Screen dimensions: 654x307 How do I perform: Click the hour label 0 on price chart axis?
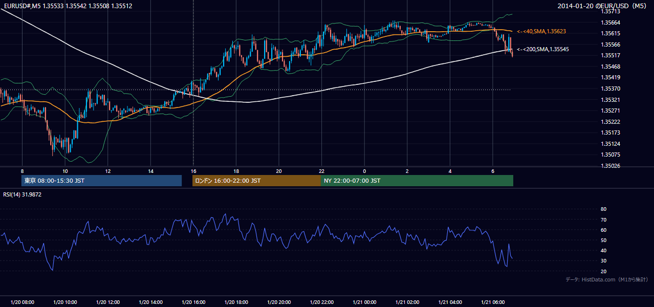tap(364, 171)
